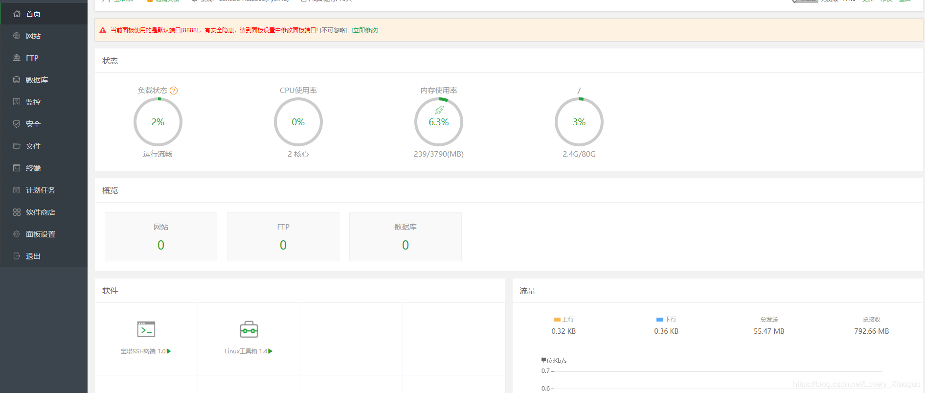Click the grid icon for 软件商店
Image resolution: width=925 pixels, height=393 pixels.
pyautogui.click(x=17, y=212)
